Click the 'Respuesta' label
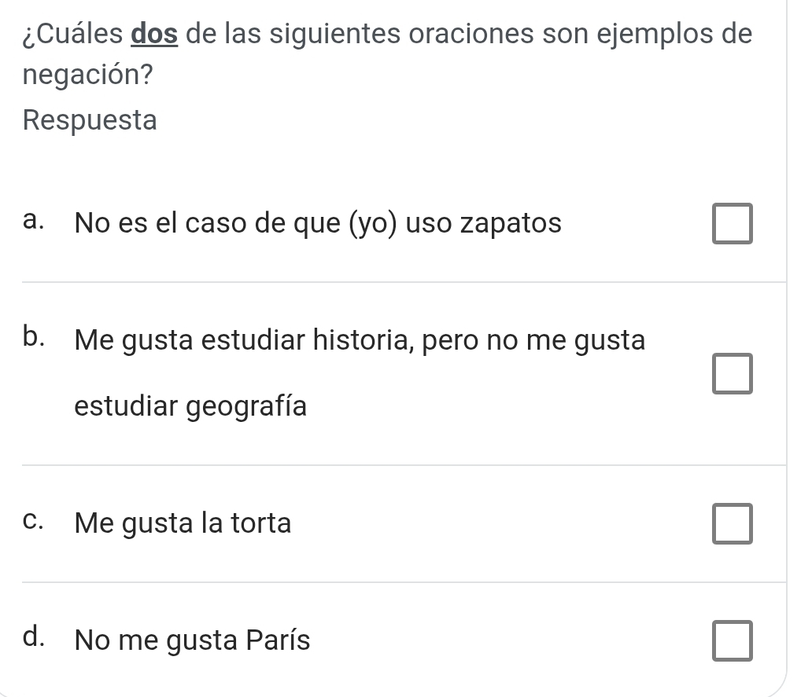The height and width of the screenshot is (697, 812). point(90,120)
